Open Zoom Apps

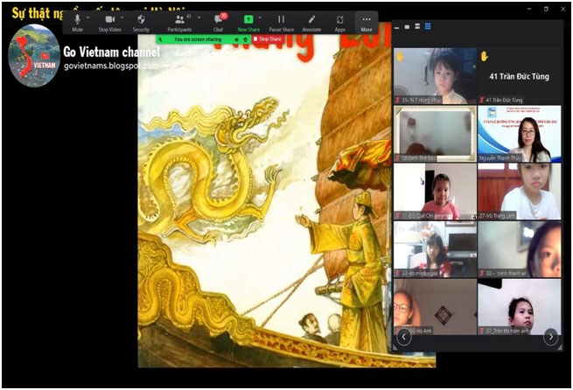[339, 23]
